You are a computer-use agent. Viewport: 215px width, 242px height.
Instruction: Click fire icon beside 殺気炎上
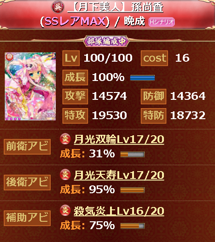(65, 210)
